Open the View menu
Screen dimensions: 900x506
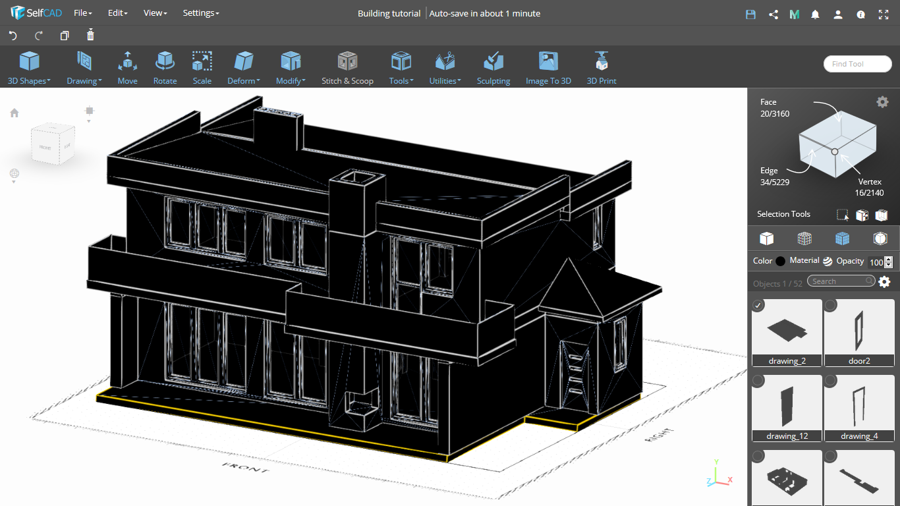click(155, 13)
